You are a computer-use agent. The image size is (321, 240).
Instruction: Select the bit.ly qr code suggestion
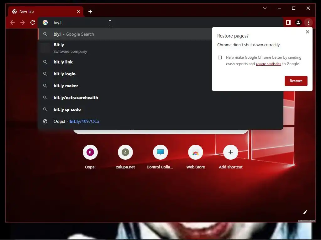click(160, 109)
